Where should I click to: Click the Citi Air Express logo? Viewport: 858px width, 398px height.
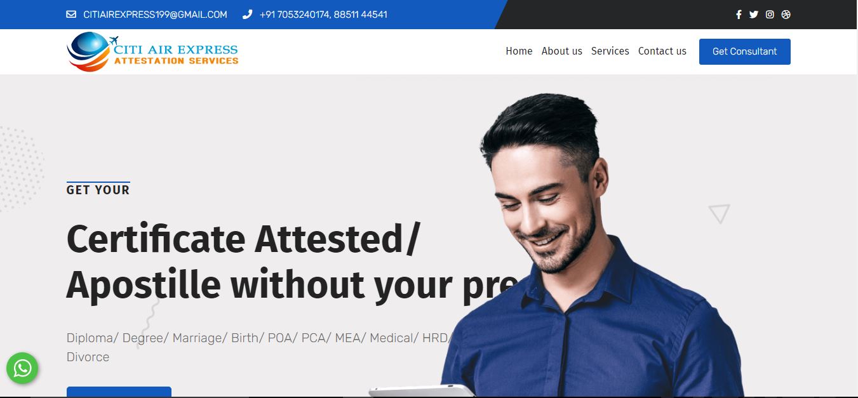[x=152, y=52]
